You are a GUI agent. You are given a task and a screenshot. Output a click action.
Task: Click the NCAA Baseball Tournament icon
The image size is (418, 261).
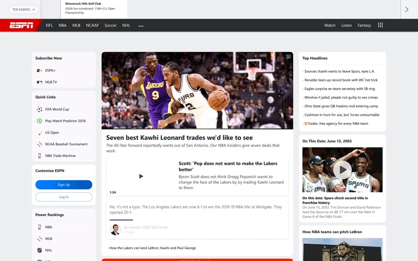pyautogui.click(x=40, y=144)
